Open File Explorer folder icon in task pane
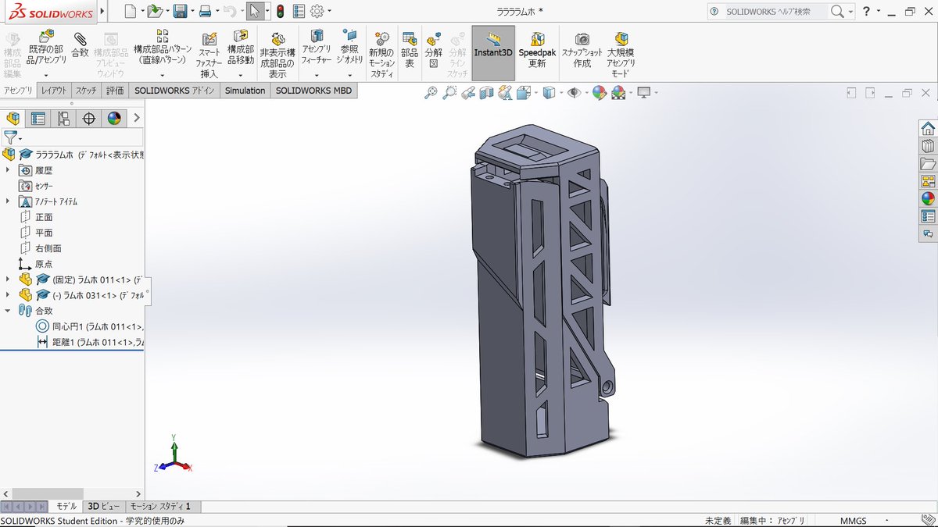938x527 pixels. point(928,164)
